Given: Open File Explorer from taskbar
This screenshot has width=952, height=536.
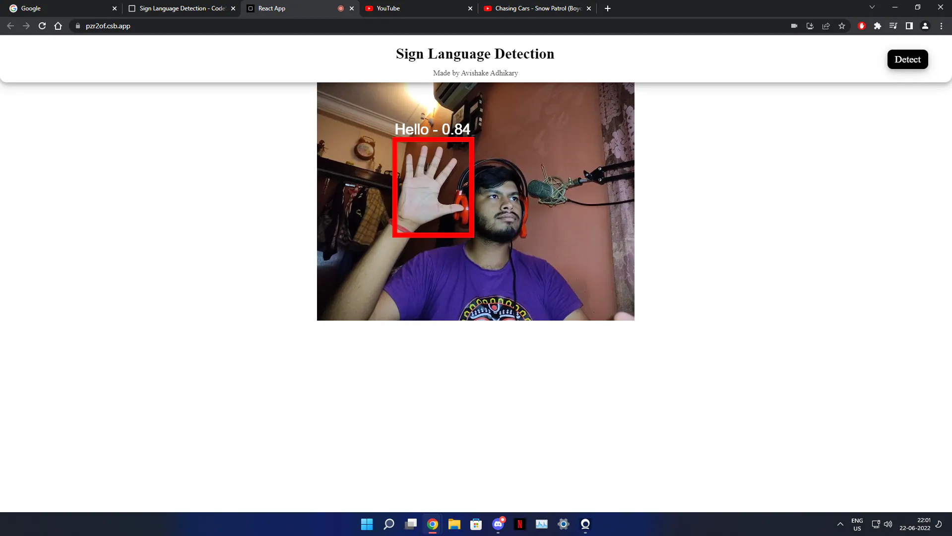Looking at the screenshot, I should pyautogui.click(x=454, y=524).
